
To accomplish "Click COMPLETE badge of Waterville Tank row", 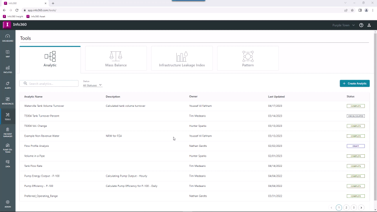I will pyautogui.click(x=356, y=106).
